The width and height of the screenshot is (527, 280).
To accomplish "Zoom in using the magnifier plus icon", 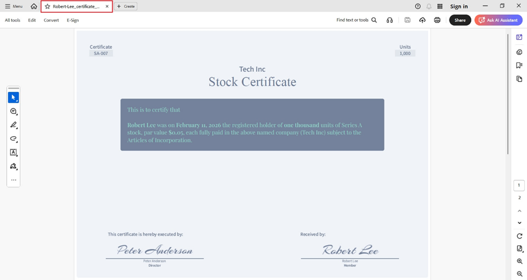I will pyautogui.click(x=519, y=261).
